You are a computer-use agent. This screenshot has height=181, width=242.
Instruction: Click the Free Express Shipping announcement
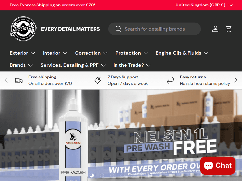coord(52,5)
